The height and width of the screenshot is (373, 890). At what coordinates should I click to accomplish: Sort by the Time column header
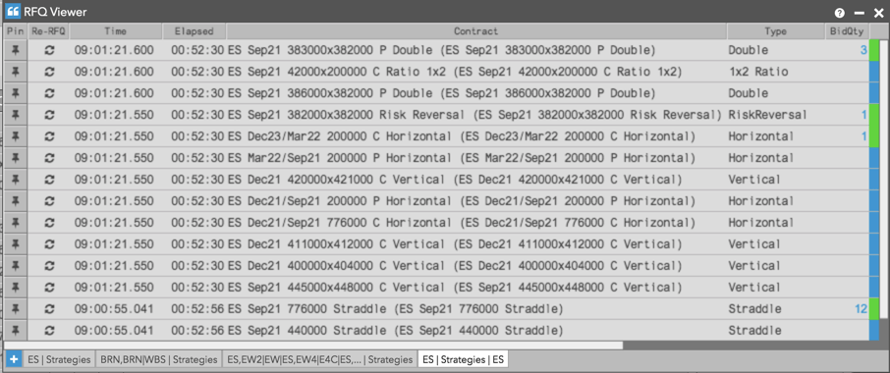click(116, 31)
